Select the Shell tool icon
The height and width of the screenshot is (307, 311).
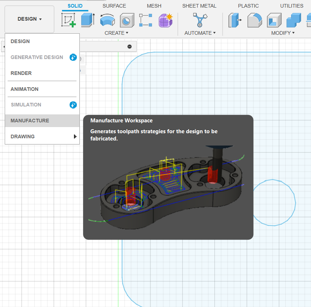tap(274, 20)
